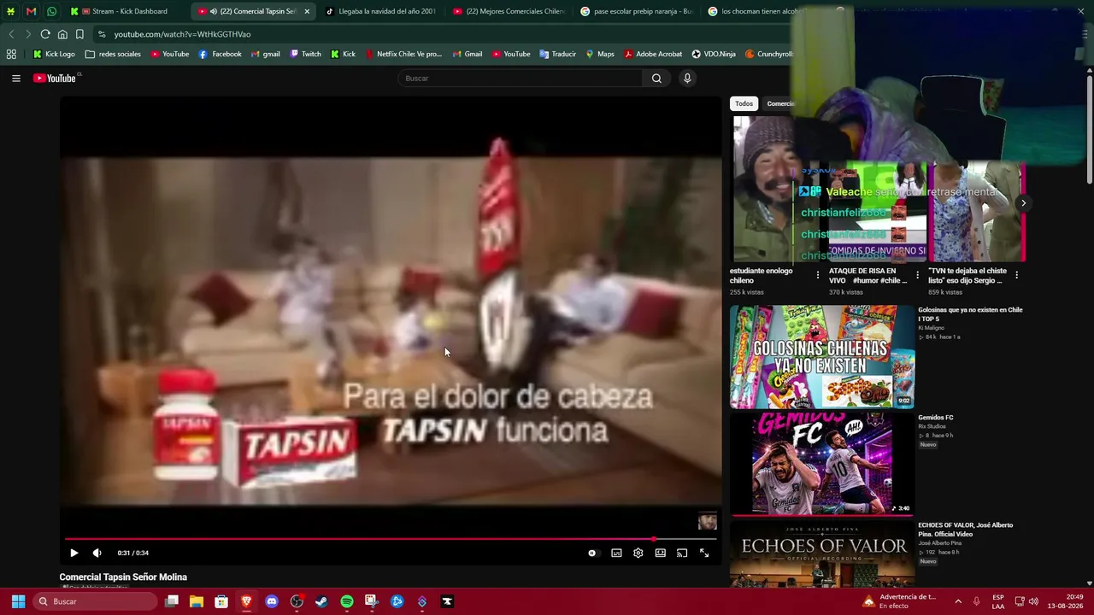Click the YouTube search magnifier button

coord(656,79)
